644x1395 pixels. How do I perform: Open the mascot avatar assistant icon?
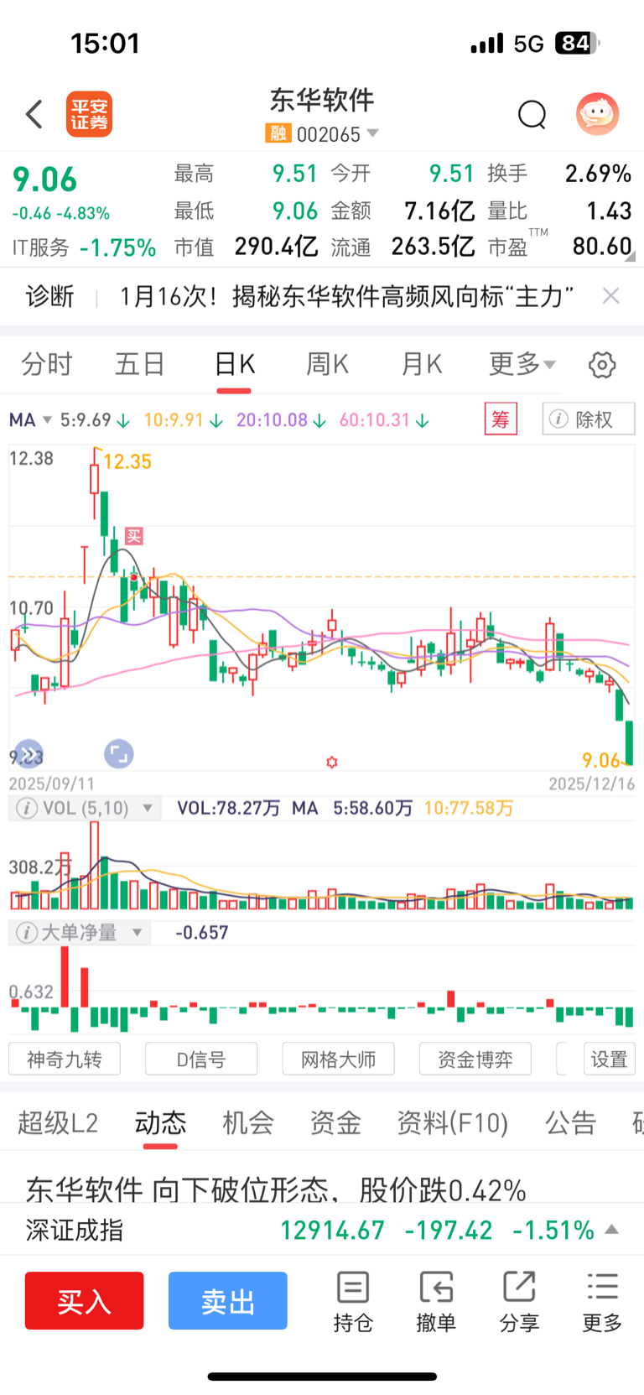tap(597, 114)
